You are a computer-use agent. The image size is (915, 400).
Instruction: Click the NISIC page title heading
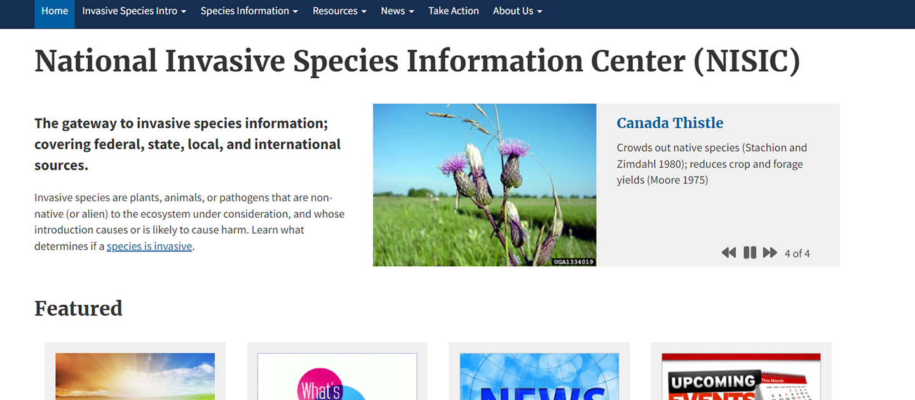417,62
